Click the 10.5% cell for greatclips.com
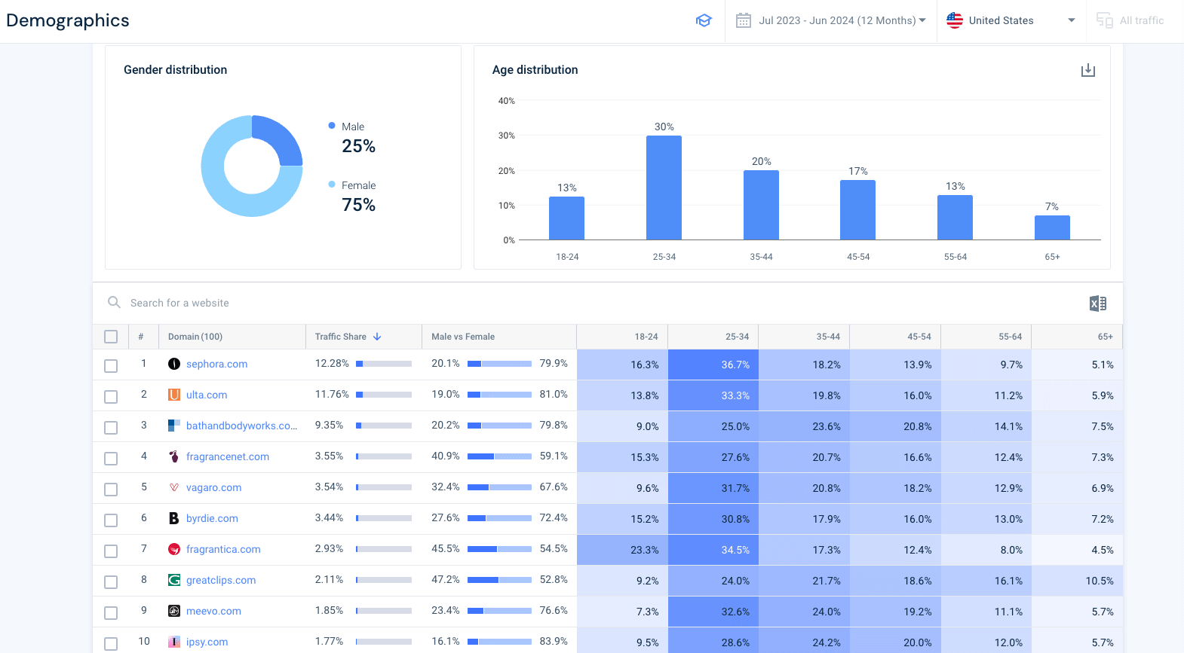 coord(1077,581)
